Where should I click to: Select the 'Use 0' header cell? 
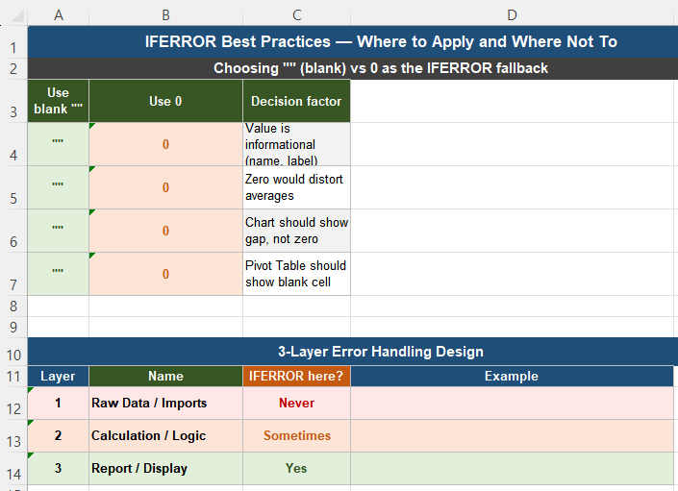(x=165, y=101)
